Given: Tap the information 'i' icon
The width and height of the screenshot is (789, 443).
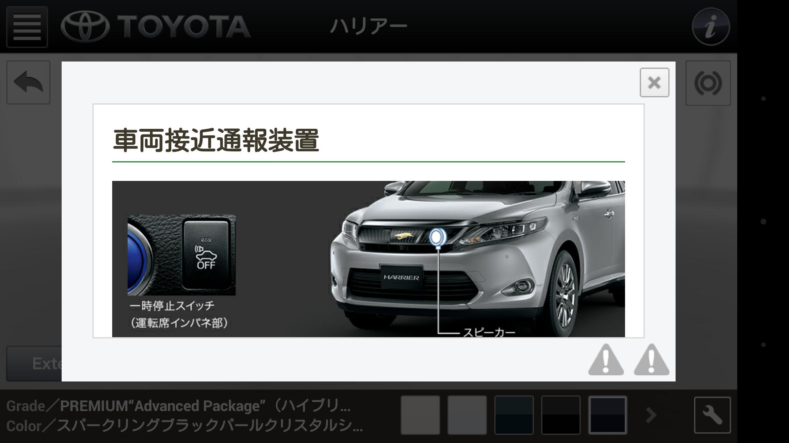Looking at the screenshot, I should (711, 27).
